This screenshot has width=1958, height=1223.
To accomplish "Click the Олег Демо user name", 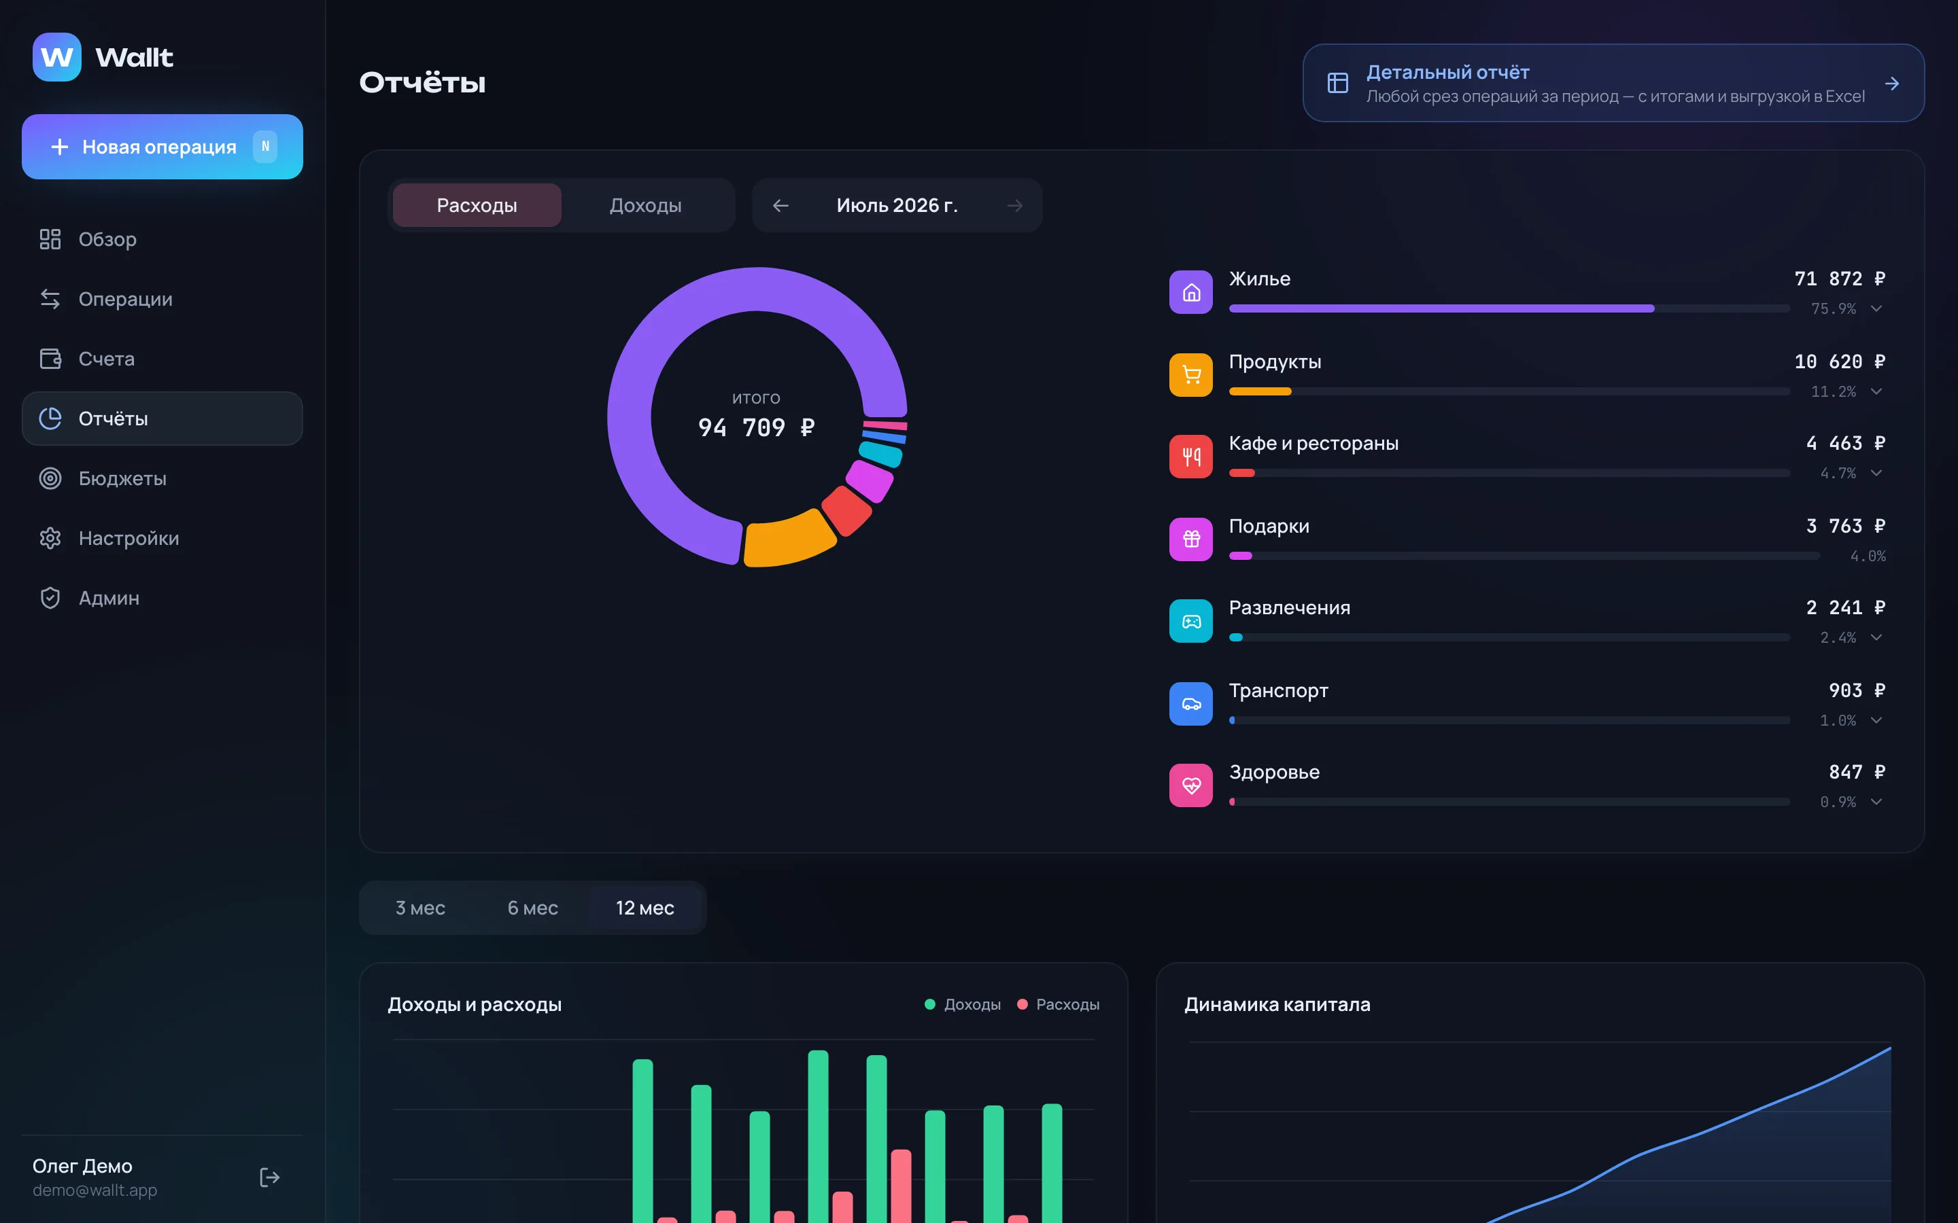I will click(x=82, y=1167).
